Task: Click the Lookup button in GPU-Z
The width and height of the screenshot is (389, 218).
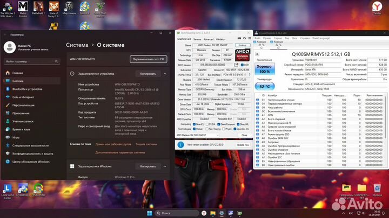Action: [242, 45]
